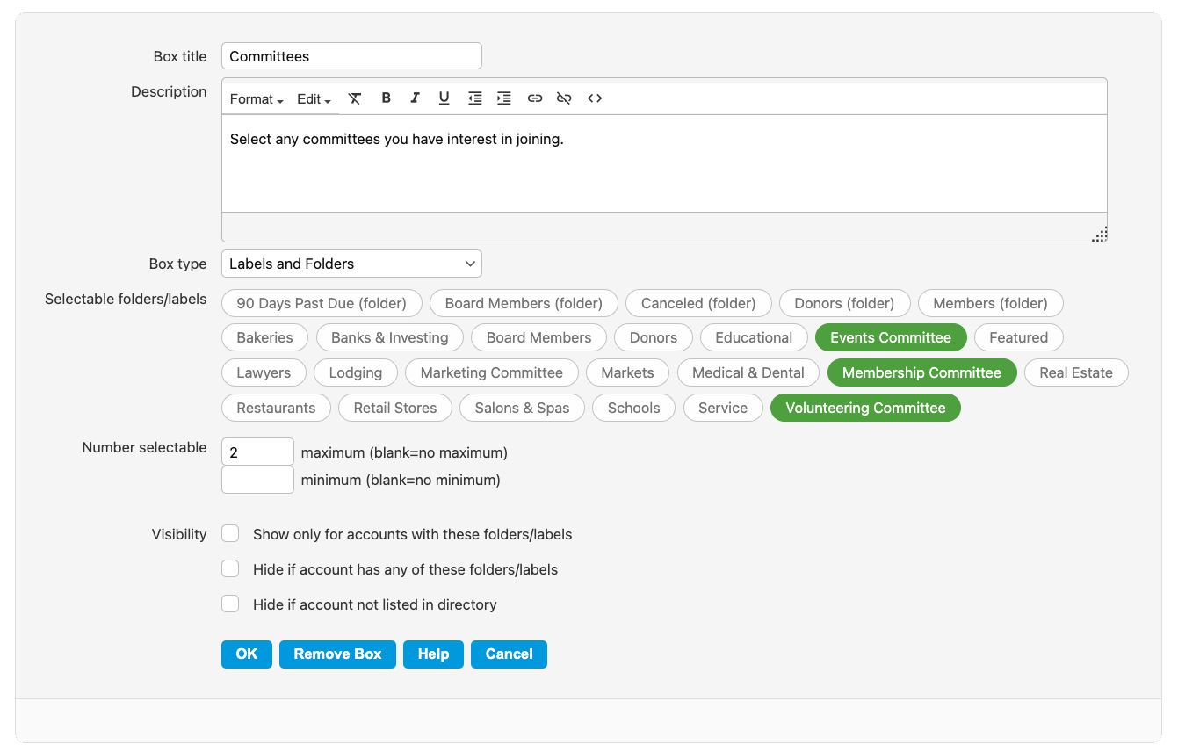Toggle underline formatting
The image size is (1178, 752).
444,98
